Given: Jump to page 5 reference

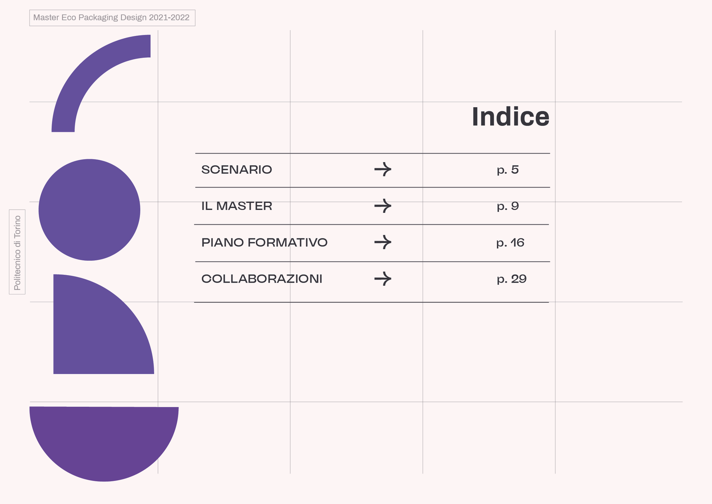Looking at the screenshot, I should (508, 170).
